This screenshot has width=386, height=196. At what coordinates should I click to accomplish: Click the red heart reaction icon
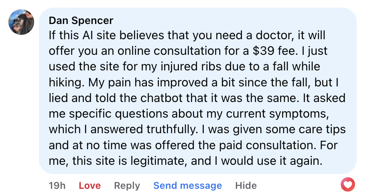pyautogui.click(x=347, y=185)
